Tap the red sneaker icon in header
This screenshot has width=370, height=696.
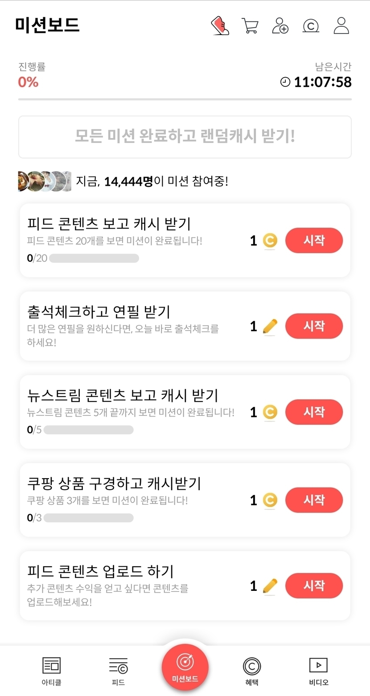pyautogui.click(x=220, y=25)
